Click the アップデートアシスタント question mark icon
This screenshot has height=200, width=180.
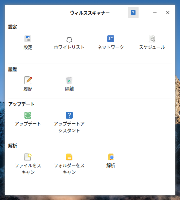point(69,115)
